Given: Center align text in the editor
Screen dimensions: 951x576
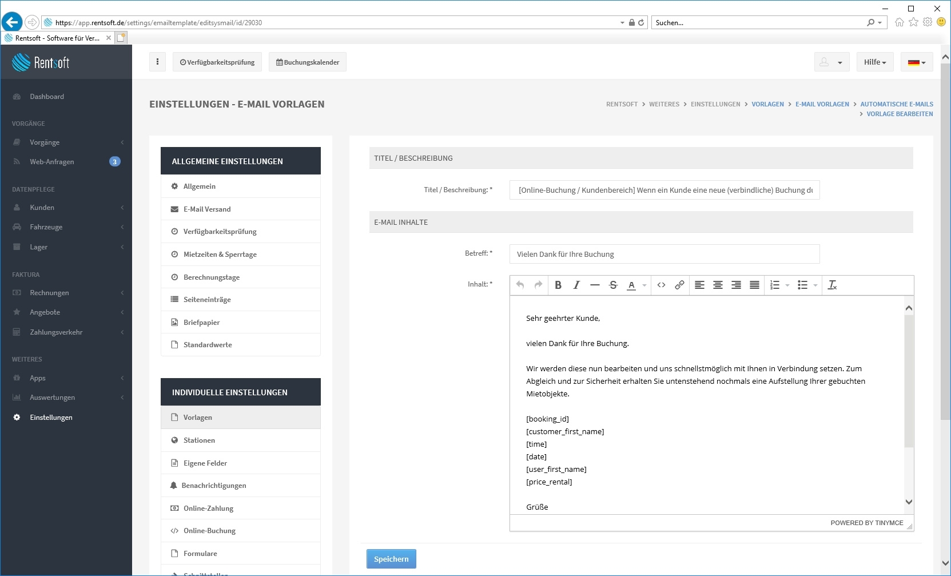Looking at the screenshot, I should click(x=718, y=285).
